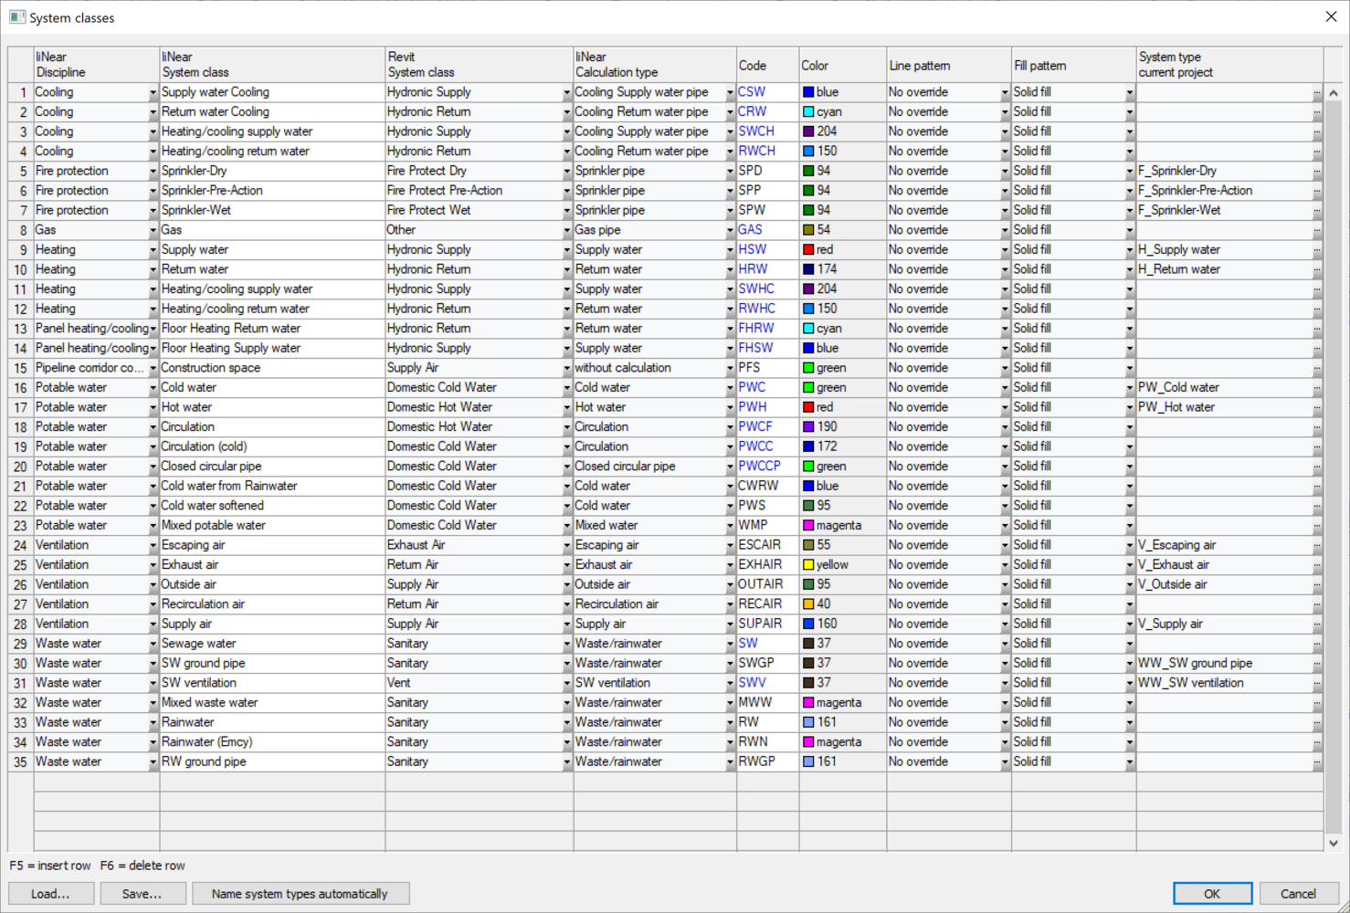Image resolution: width=1350 pixels, height=913 pixels.
Task: Click the Load... button
Action: (51, 894)
